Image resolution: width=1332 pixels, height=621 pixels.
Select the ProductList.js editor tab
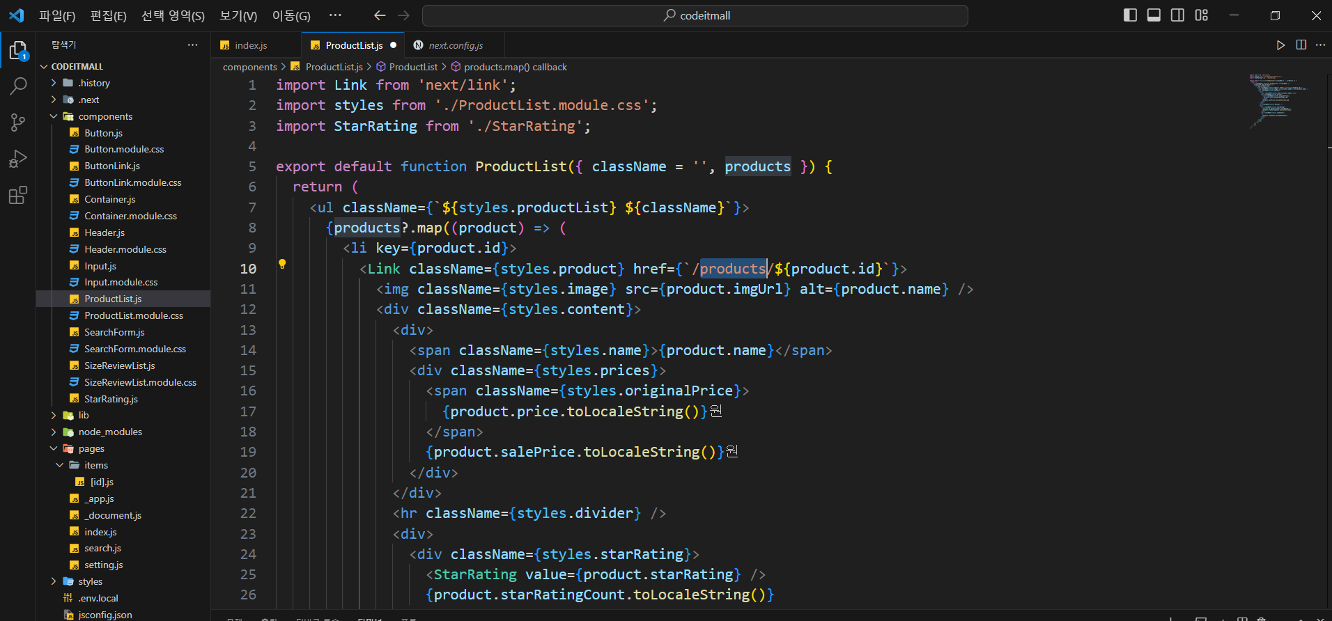354,45
